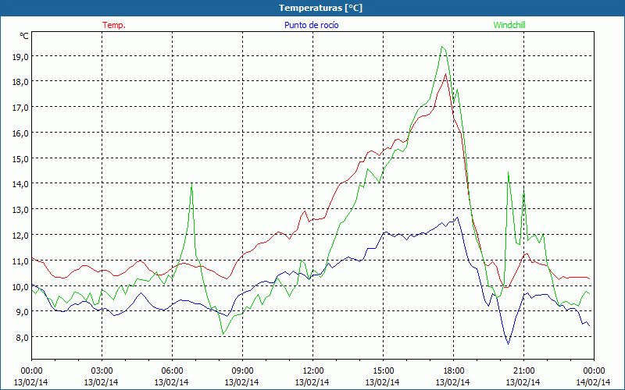Click the 19,0 y-axis value
625x390 pixels.
20,56
